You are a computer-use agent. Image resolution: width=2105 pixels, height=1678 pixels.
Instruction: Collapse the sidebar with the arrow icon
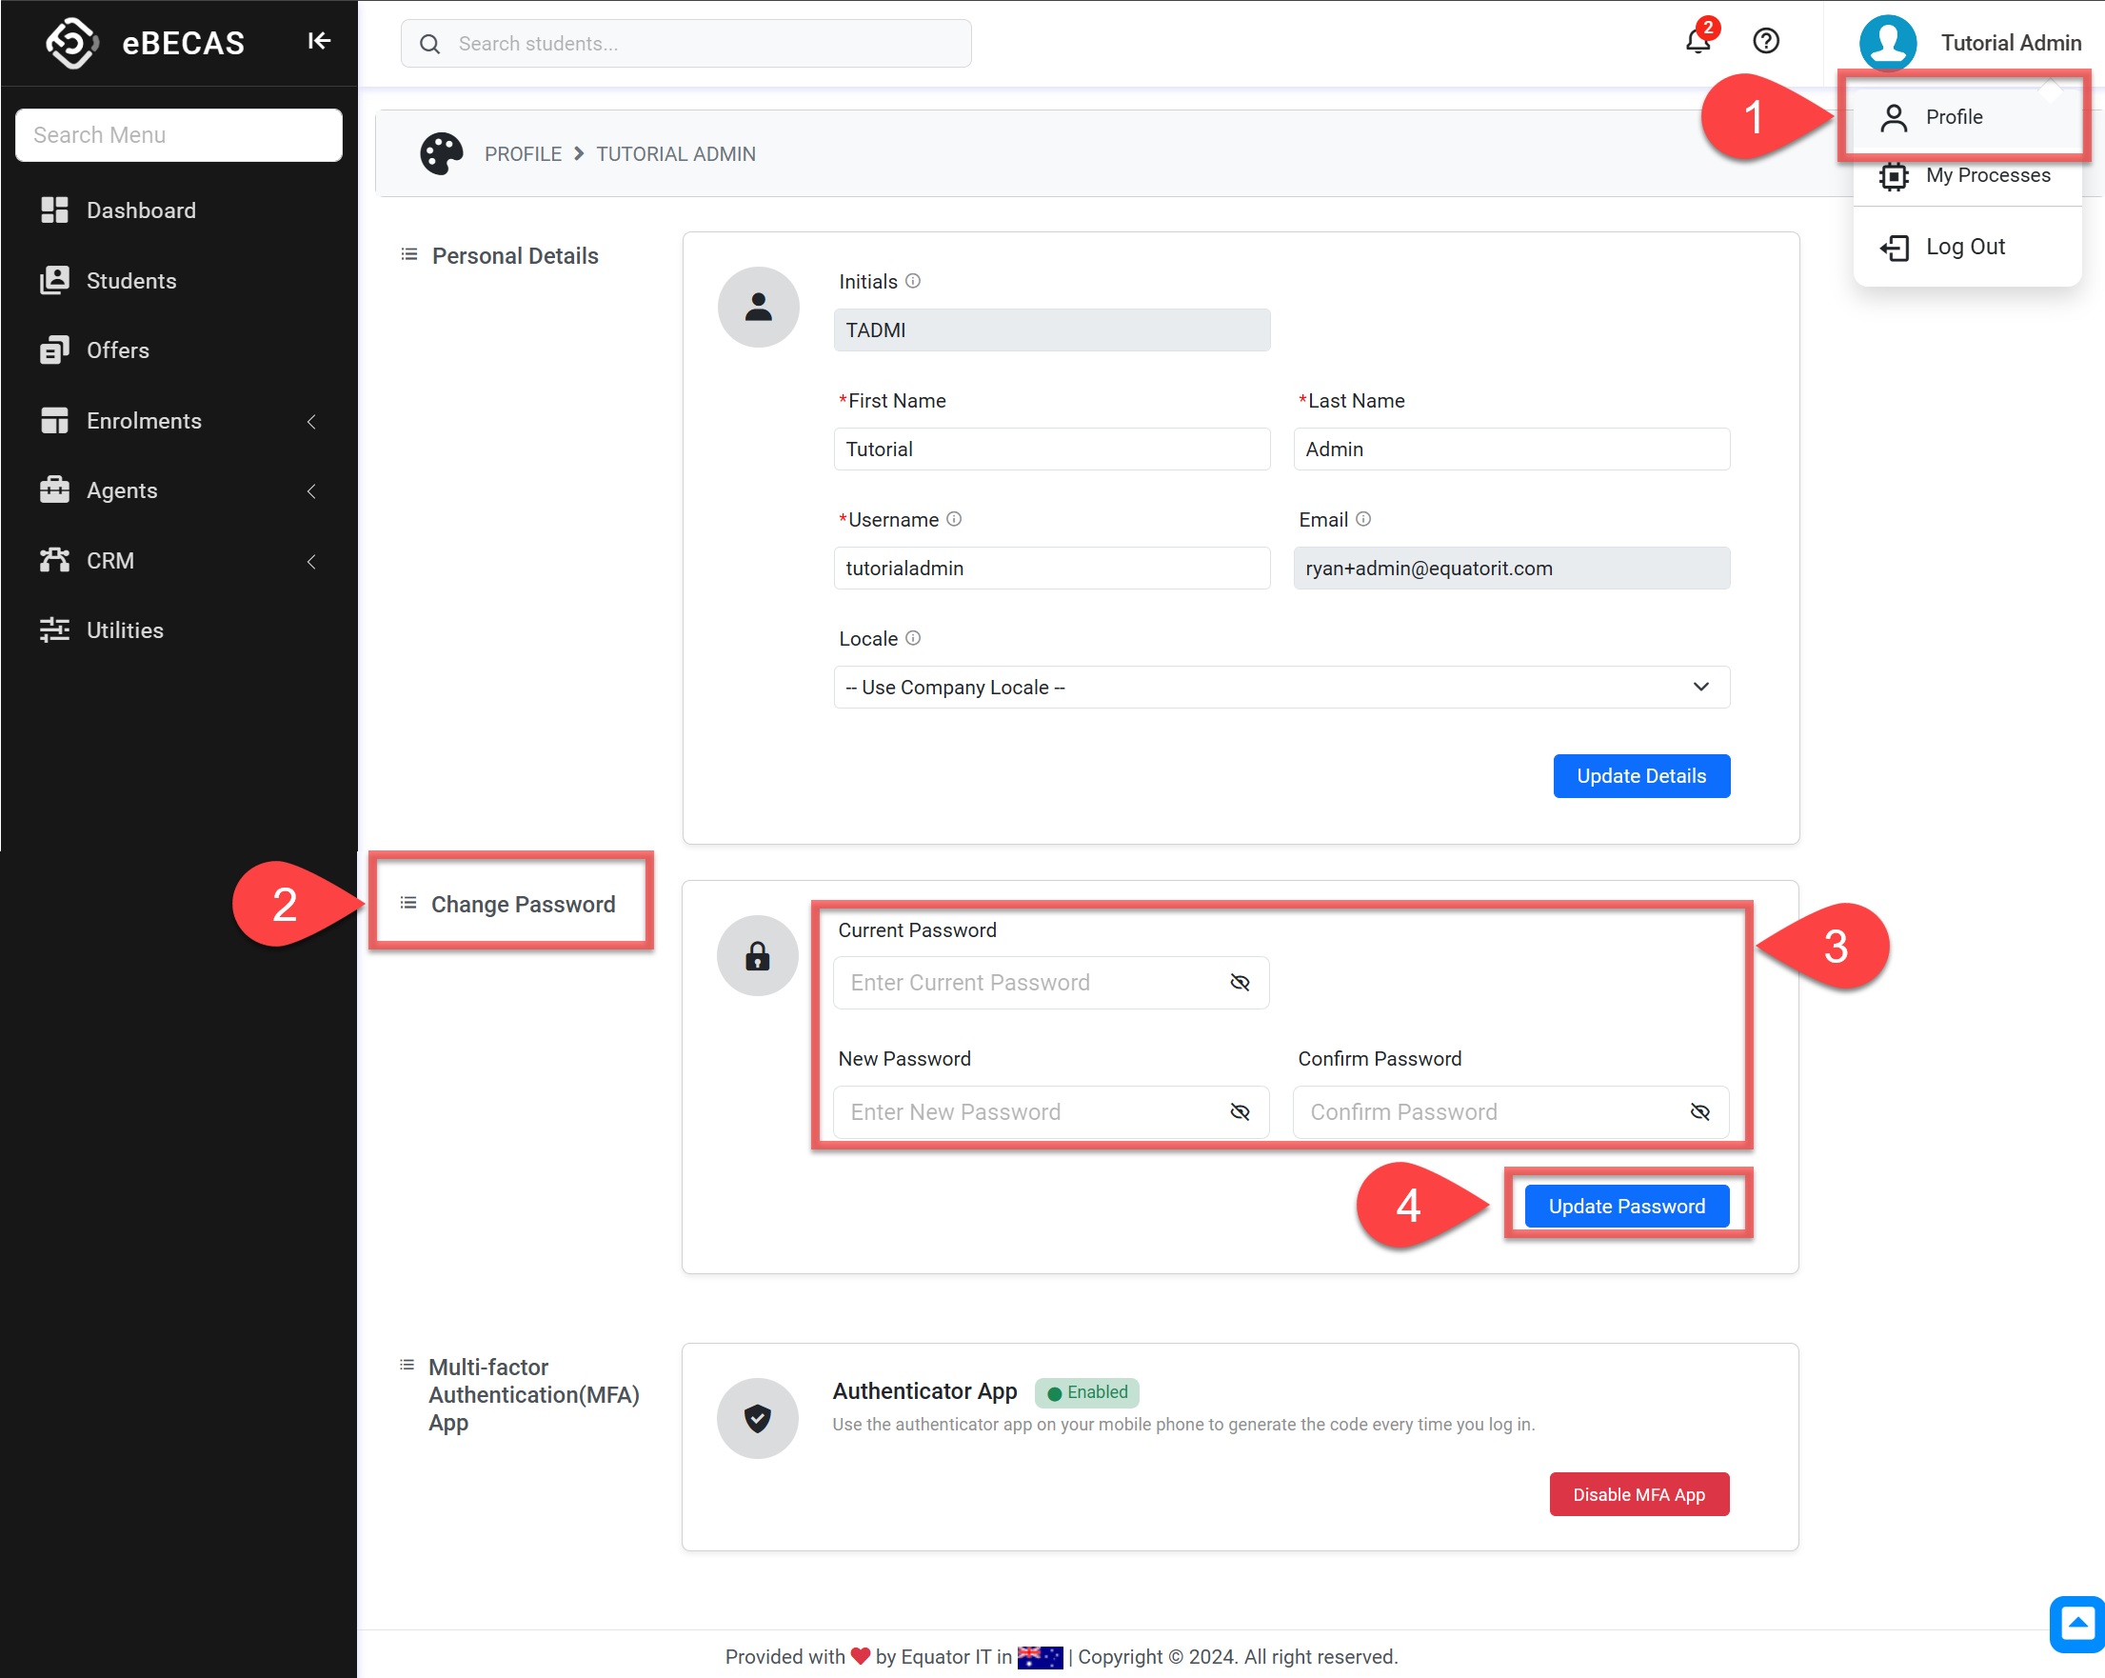[319, 41]
